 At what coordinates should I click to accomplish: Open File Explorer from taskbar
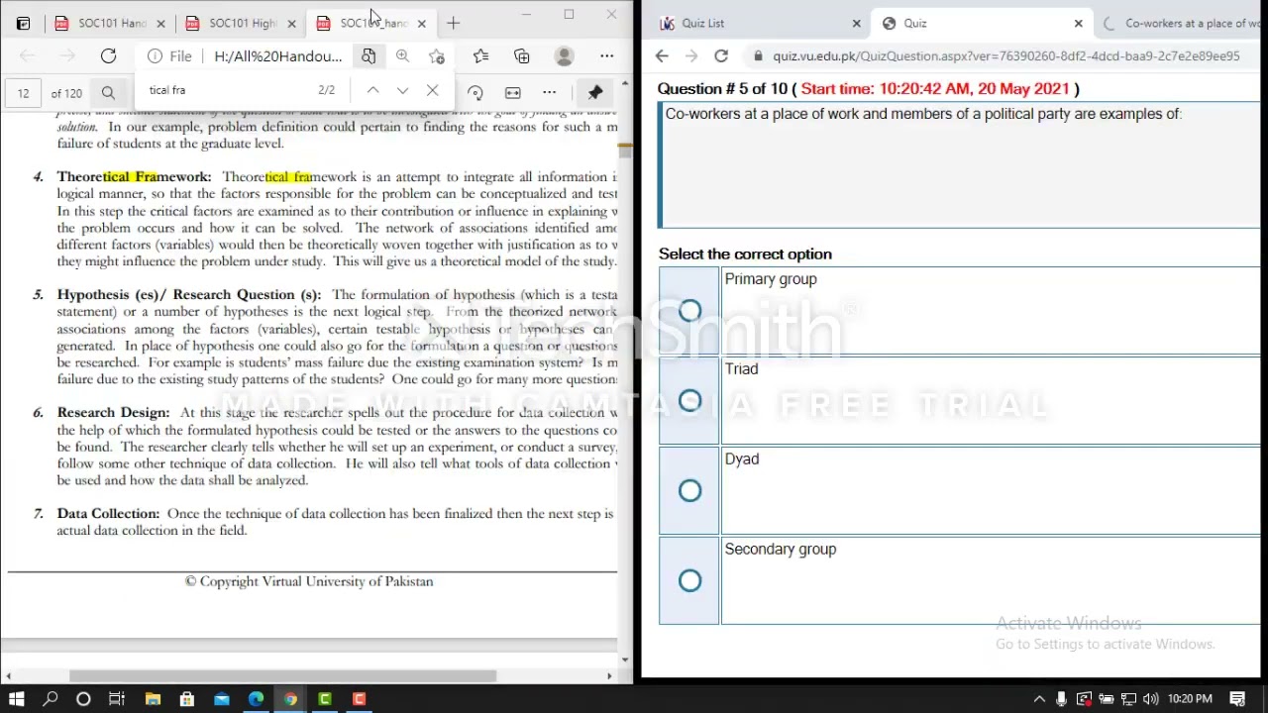tap(153, 699)
